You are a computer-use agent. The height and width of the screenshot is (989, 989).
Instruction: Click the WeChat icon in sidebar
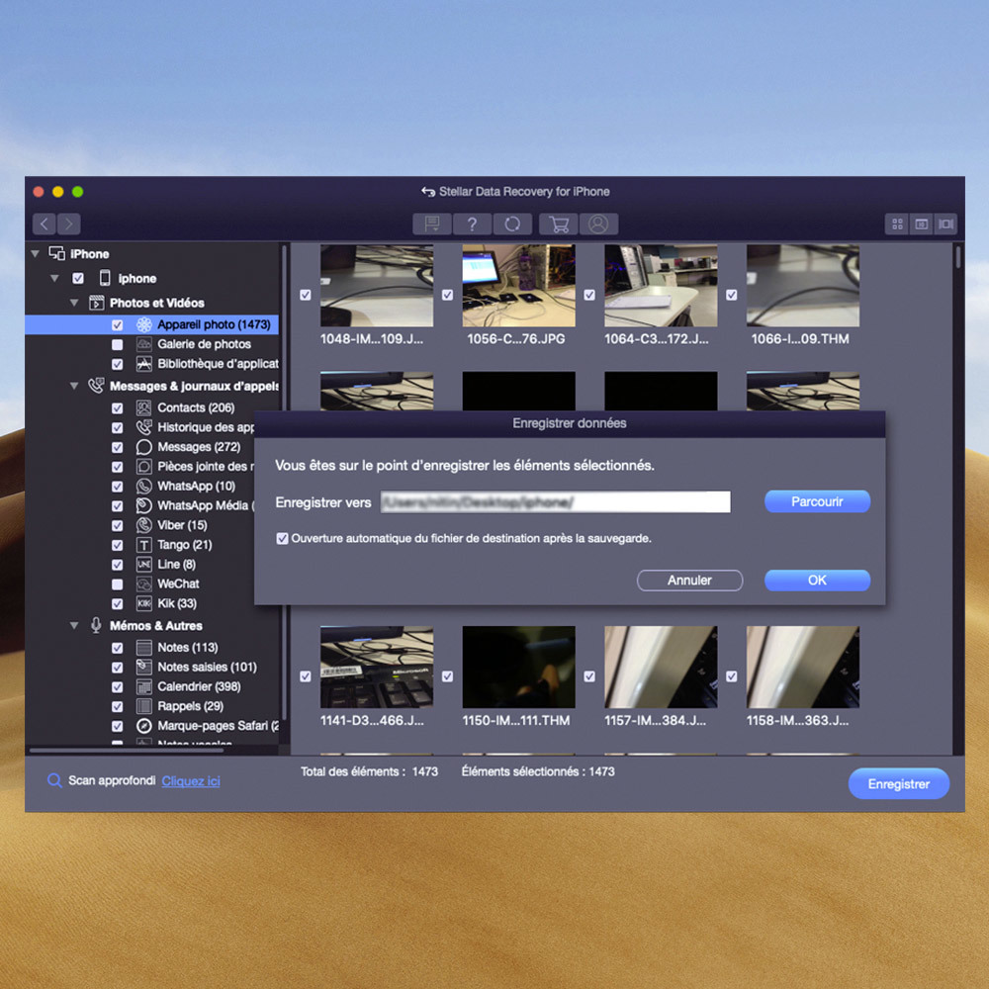pyautogui.click(x=143, y=584)
